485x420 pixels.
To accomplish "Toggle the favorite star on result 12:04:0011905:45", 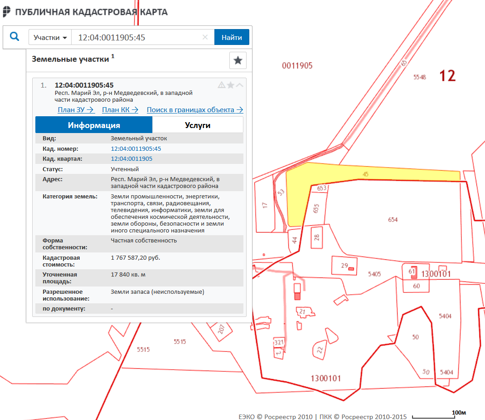I will point(231,85).
